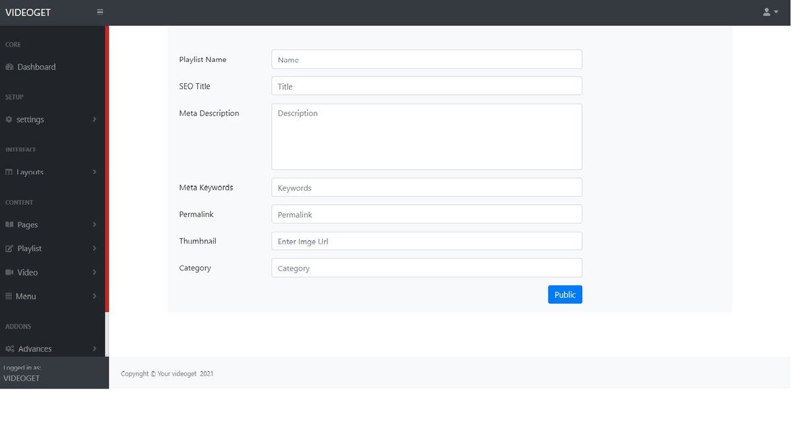Viewport: 792px width, 427px height.
Task: Expand the Playlist submenu chevron
Action: [94, 248]
